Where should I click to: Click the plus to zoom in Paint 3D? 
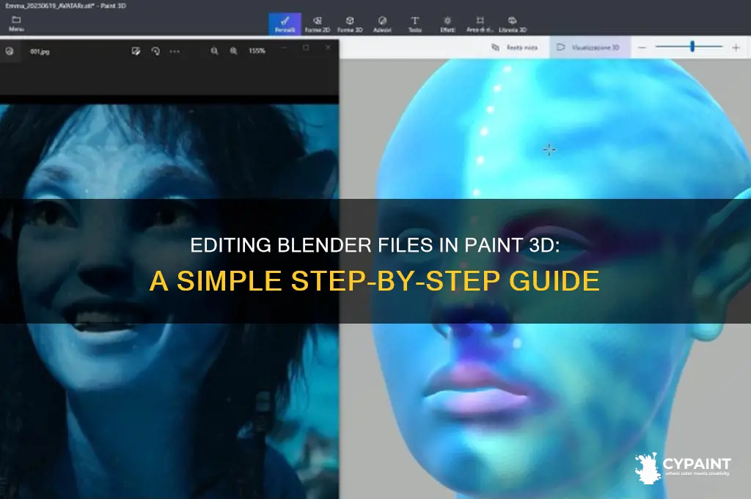pyautogui.click(x=736, y=48)
